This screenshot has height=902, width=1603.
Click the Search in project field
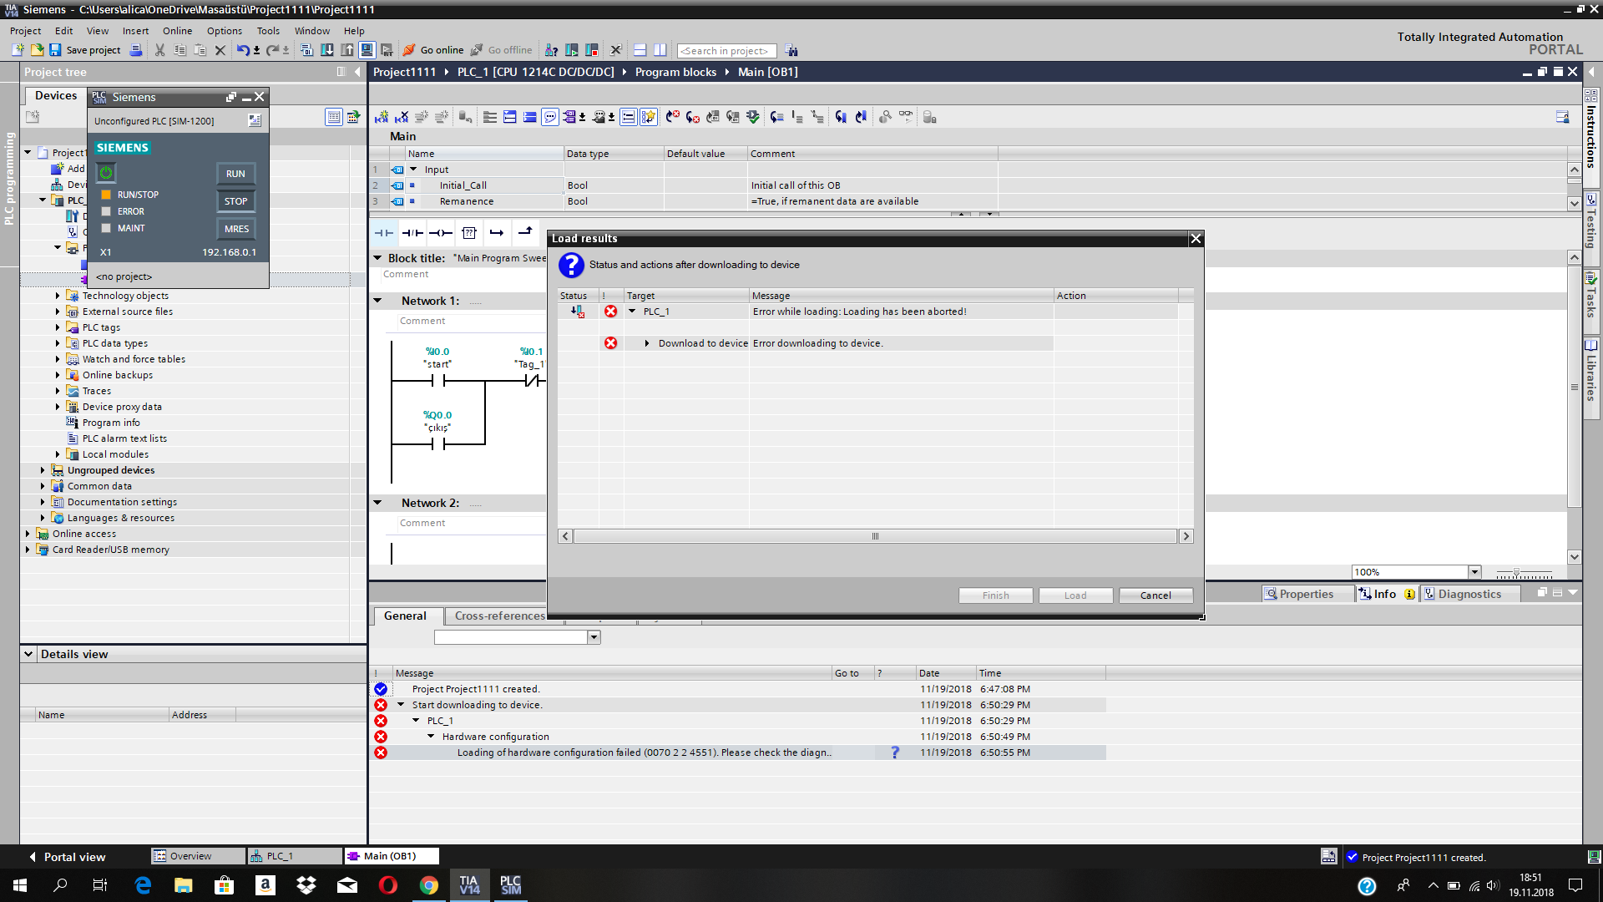pos(726,51)
